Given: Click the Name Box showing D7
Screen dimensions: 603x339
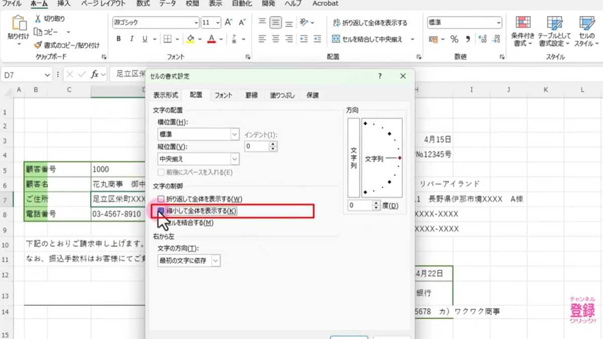Looking at the screenshot, I should point(23,74).
